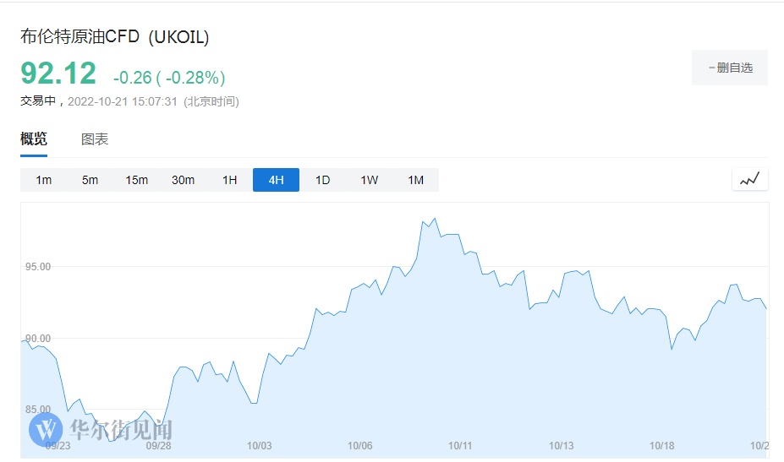784x462 pixels.
Task: Choose the 1H interval
Action: [229, 180]
